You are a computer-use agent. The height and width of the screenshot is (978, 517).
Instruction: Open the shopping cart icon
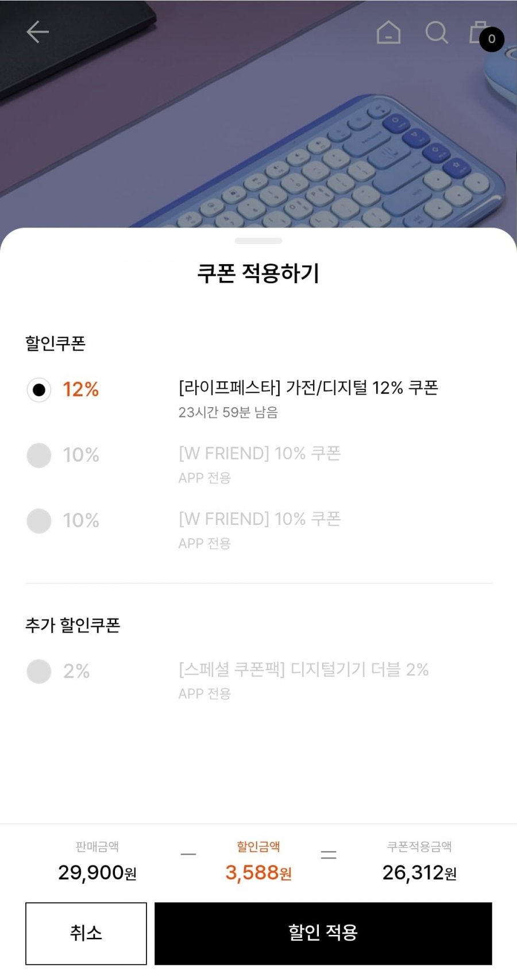(x=483, y=34)
